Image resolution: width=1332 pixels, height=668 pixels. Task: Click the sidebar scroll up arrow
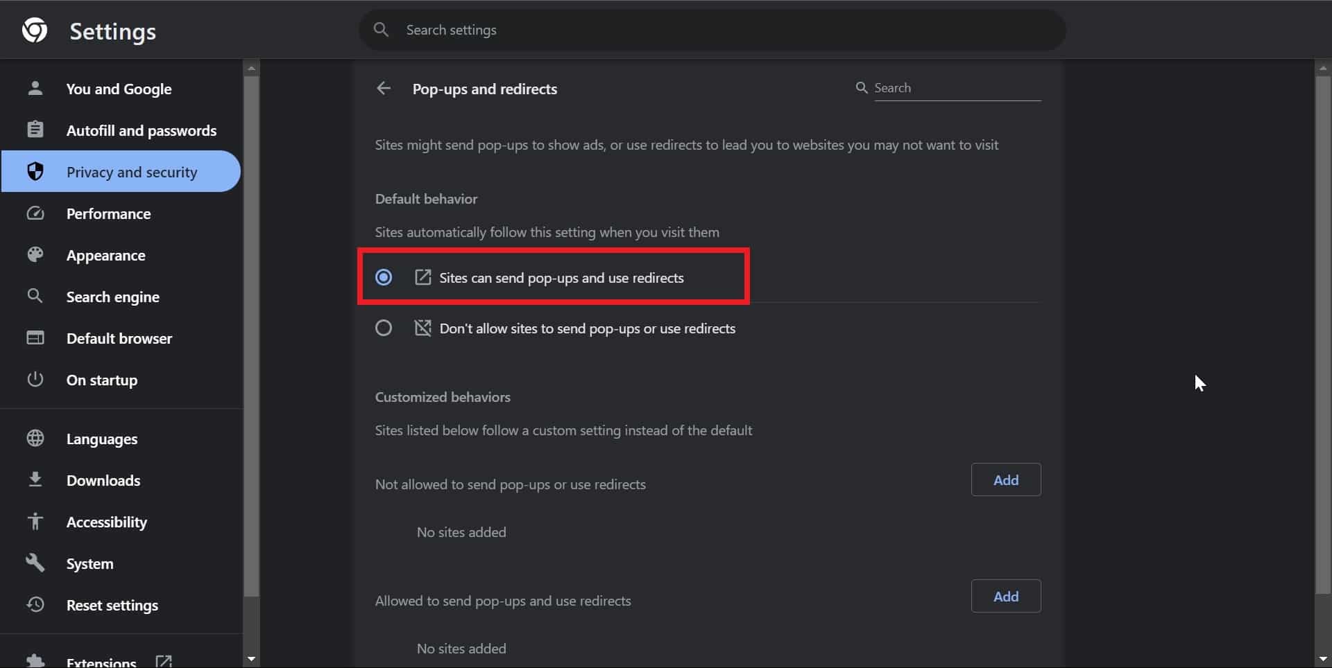251,68
